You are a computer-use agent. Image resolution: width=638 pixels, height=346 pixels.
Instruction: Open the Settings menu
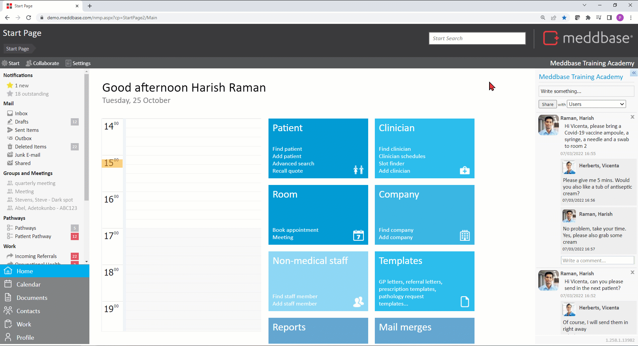click(x=78, y=63)
